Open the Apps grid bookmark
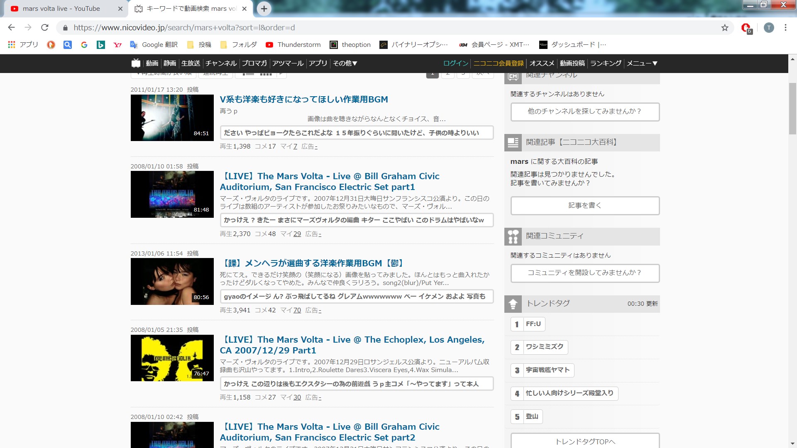The width and height of the screenshot is (797, 448). (23, 45)
